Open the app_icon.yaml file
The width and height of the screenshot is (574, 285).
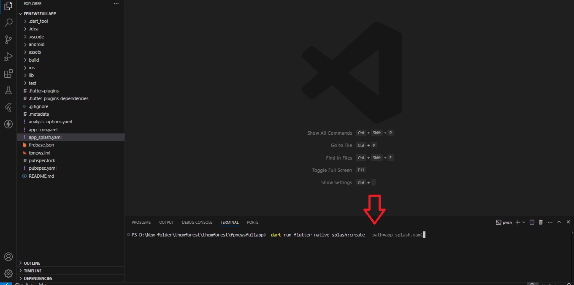(x=71, y=130)
